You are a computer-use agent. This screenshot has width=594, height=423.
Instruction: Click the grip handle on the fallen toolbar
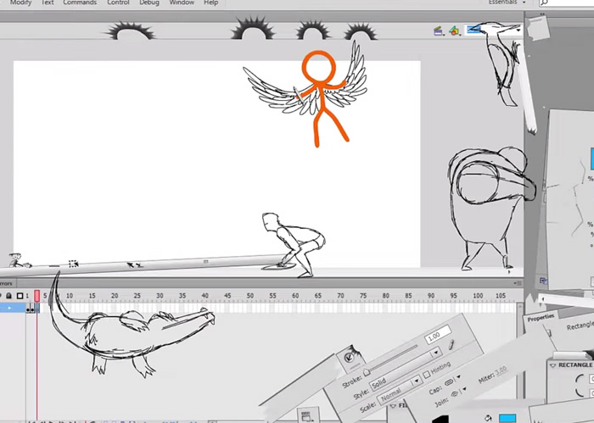pos(205,261)
